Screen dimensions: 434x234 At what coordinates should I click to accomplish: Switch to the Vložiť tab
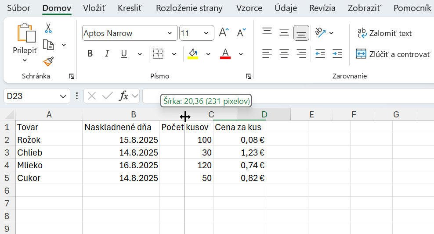tap(94, 8)
